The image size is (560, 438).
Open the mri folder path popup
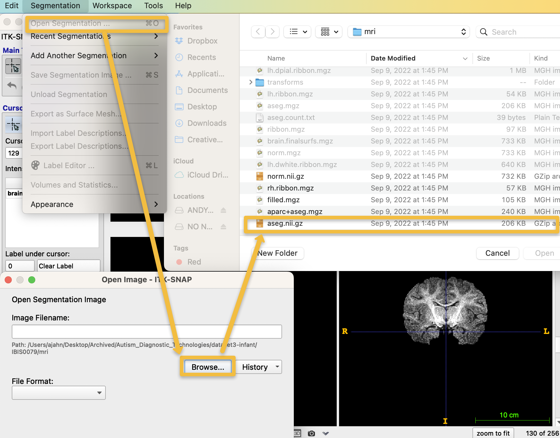click(409, 32)
